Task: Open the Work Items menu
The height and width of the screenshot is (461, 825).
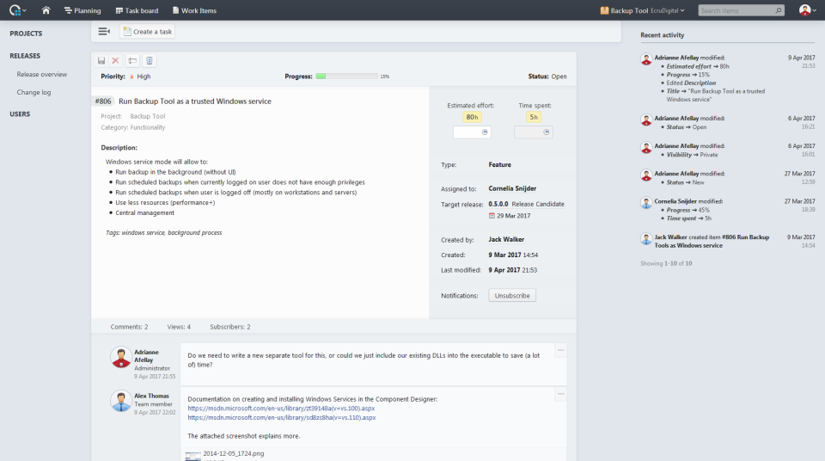Action: [x=194, y=10]
